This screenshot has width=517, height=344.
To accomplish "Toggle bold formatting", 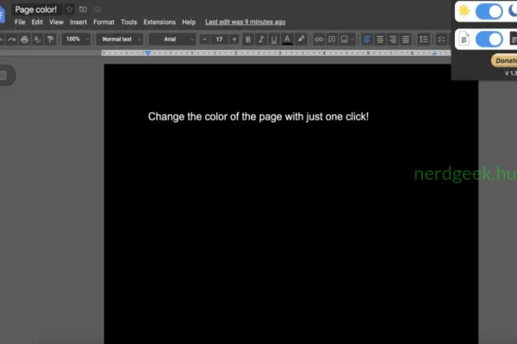I will [248, 40].
